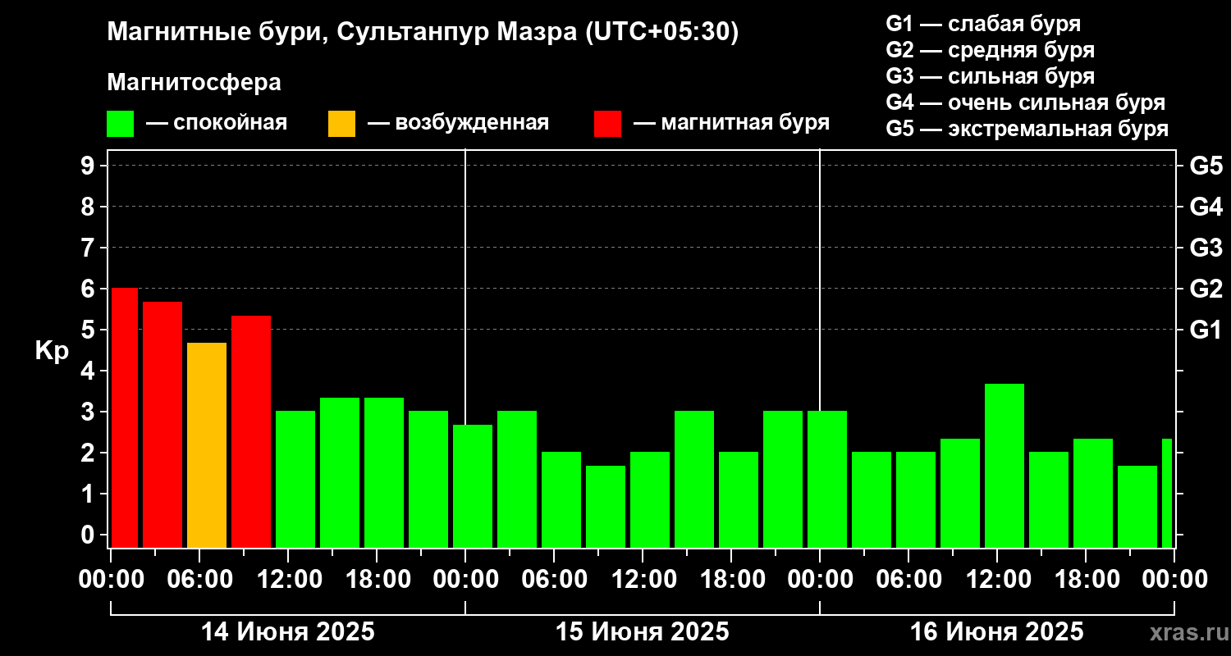The image size is (1231, 656).
Task: Click the "16 Июня 2025" date label
Action: 997,632
